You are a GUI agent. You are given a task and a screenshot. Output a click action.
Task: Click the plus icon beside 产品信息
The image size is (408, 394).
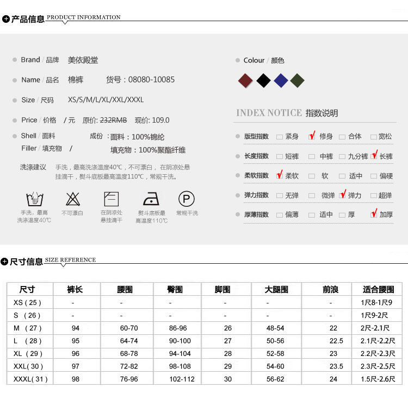[6, 19]
